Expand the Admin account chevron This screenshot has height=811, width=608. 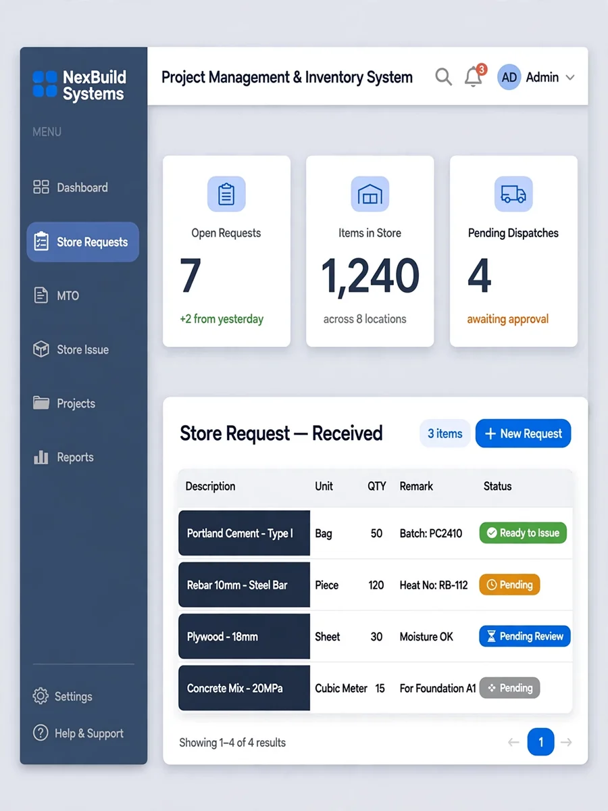click(570, 78)
